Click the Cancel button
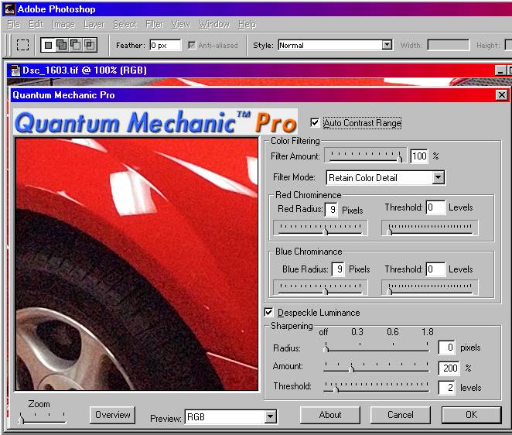Screen dimensions: 512x435 pyautogui.click(x=401, y=415)
